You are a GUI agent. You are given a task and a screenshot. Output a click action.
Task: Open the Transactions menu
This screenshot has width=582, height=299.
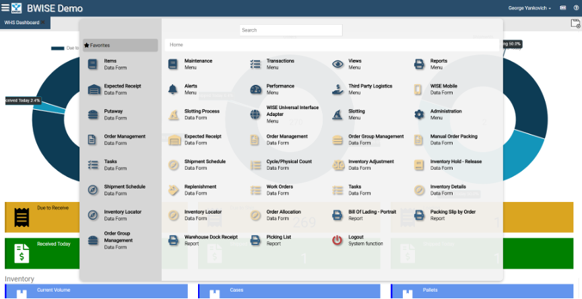click(272, 64)
